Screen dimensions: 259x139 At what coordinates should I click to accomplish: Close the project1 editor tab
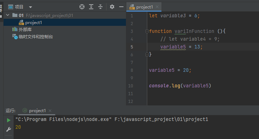[x=157, y=7]
